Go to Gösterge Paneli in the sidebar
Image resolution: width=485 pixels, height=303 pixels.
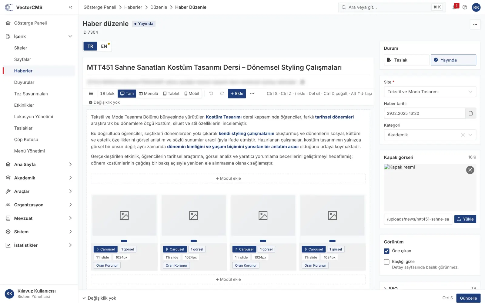pyautogui.click(x=39, y=23)
